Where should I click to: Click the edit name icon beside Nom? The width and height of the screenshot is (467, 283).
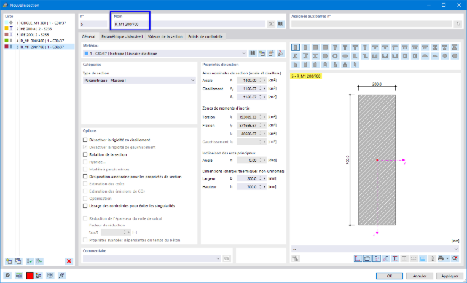(x=271, y=24)
